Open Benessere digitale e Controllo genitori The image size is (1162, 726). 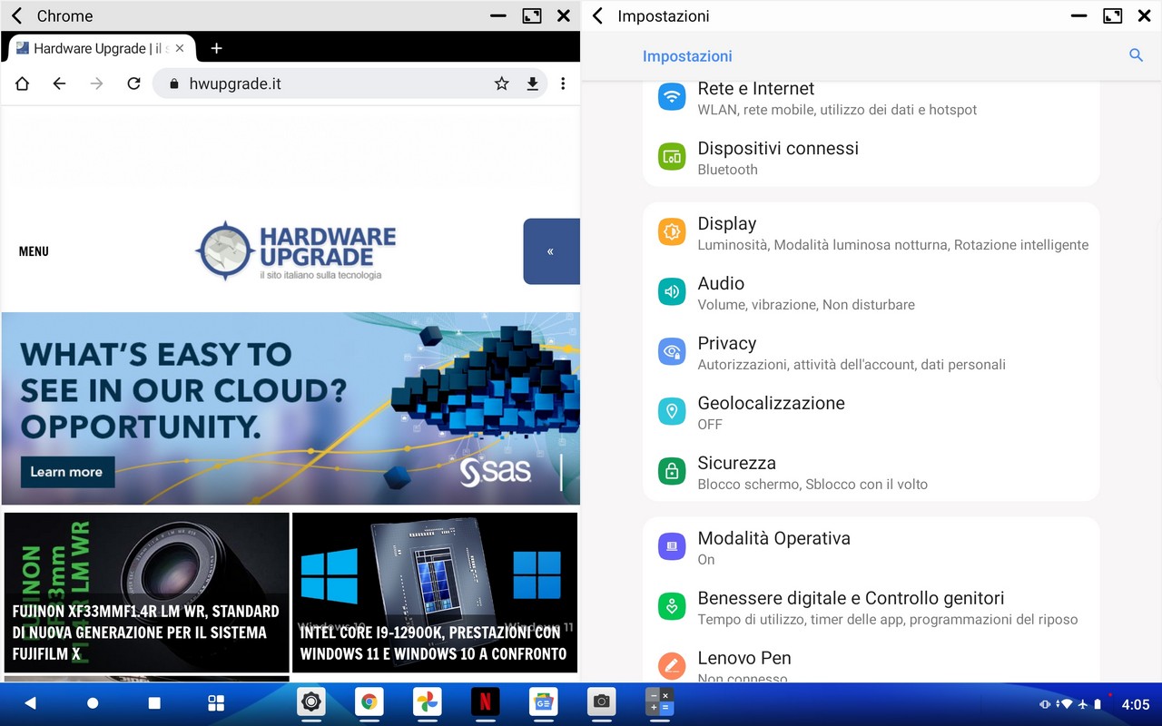click(871, 607)
